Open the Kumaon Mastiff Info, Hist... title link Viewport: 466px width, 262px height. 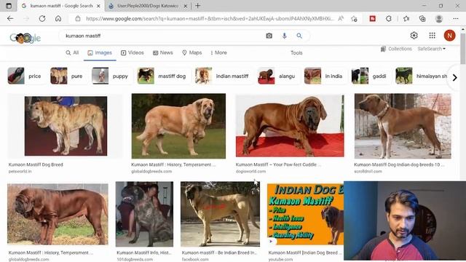[144, 253]
